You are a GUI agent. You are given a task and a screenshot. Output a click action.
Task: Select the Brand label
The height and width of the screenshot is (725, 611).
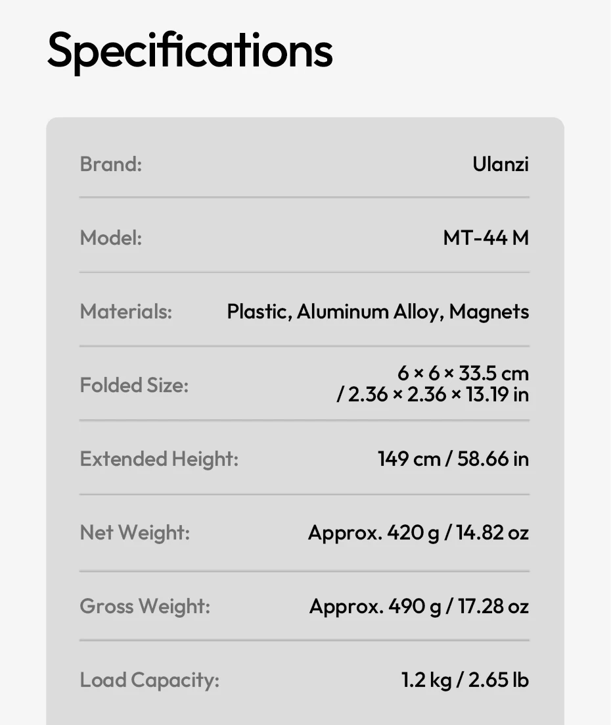(x=111, y=164)
